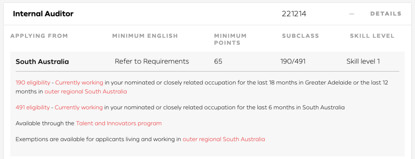Select the Internal Auditor occupation title
Image resolution: width=415 pixels, height=159 pixels.
click(x=43, y=14)
